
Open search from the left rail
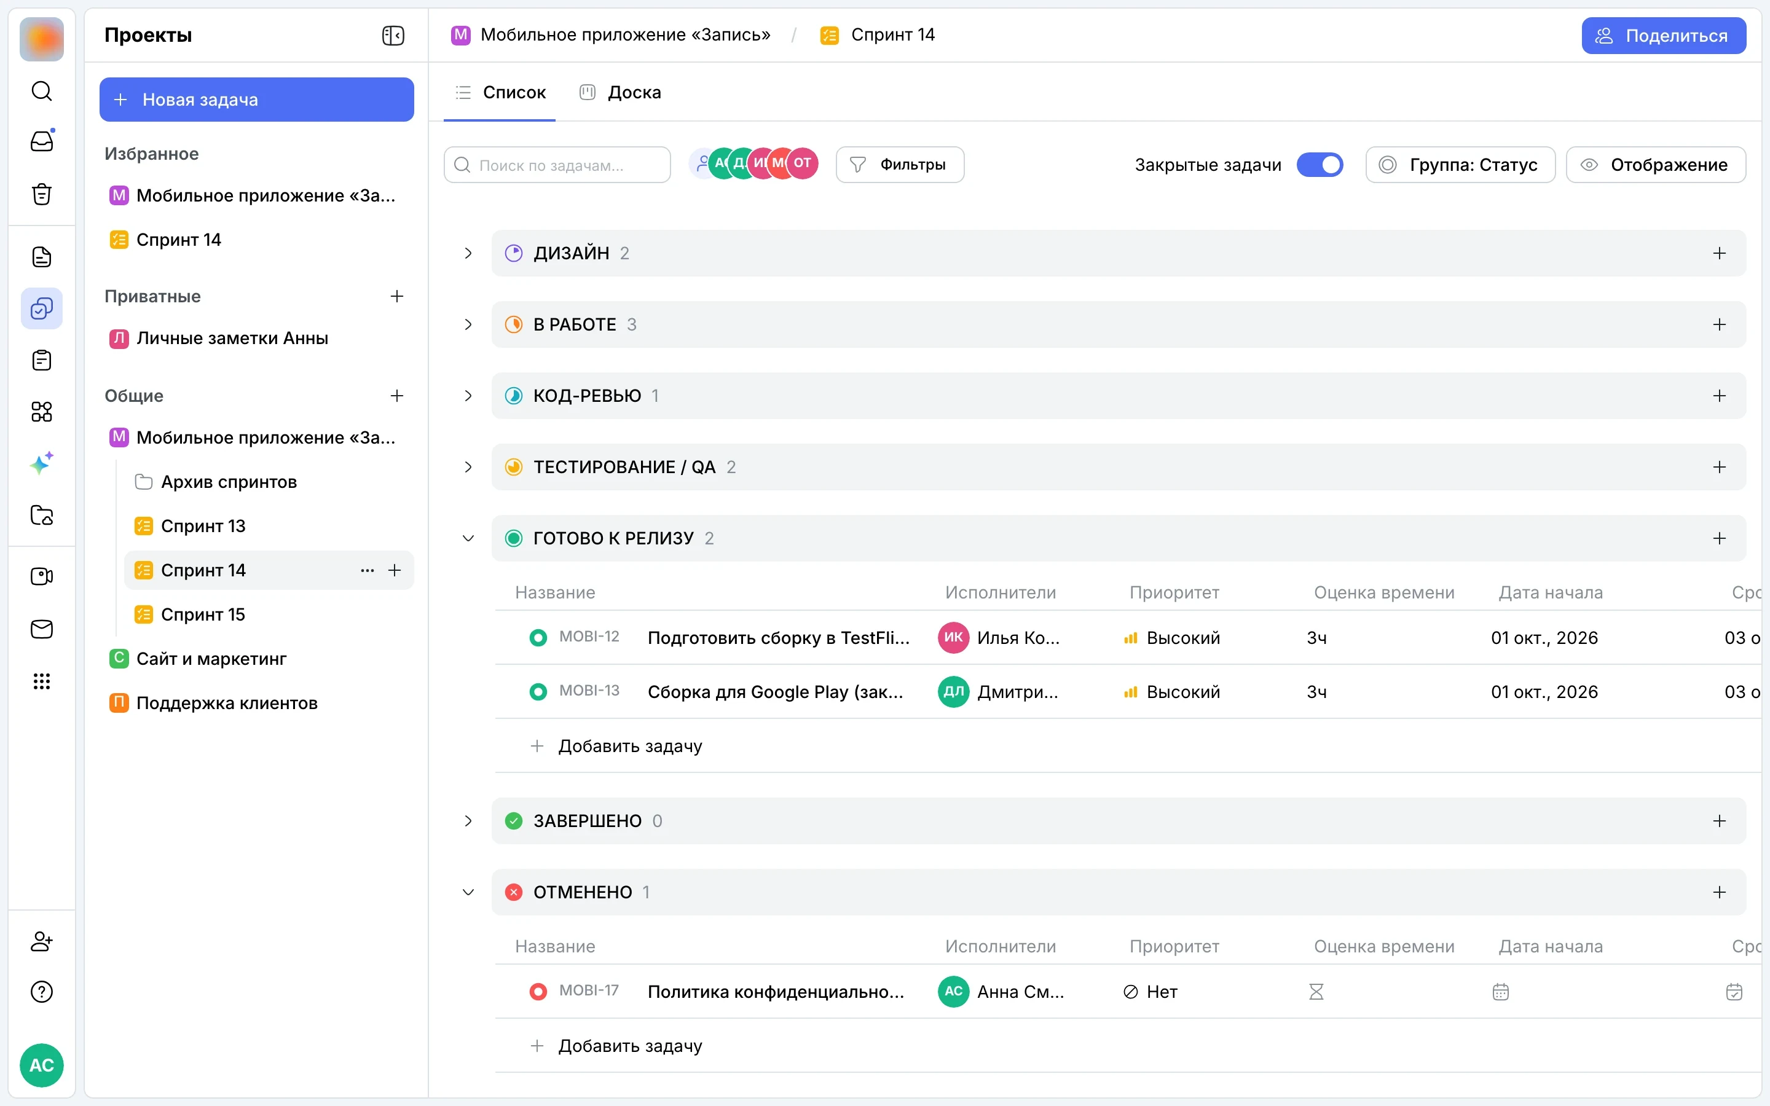42,91
